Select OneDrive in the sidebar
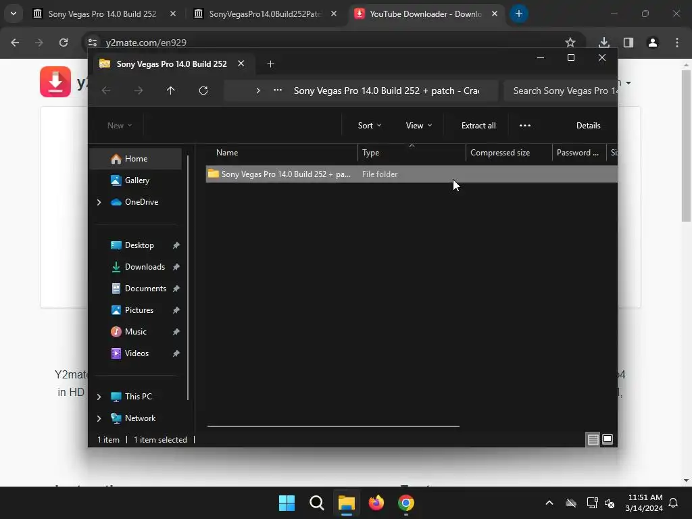The width and height of the screenshot is (692, 519). 141,202
